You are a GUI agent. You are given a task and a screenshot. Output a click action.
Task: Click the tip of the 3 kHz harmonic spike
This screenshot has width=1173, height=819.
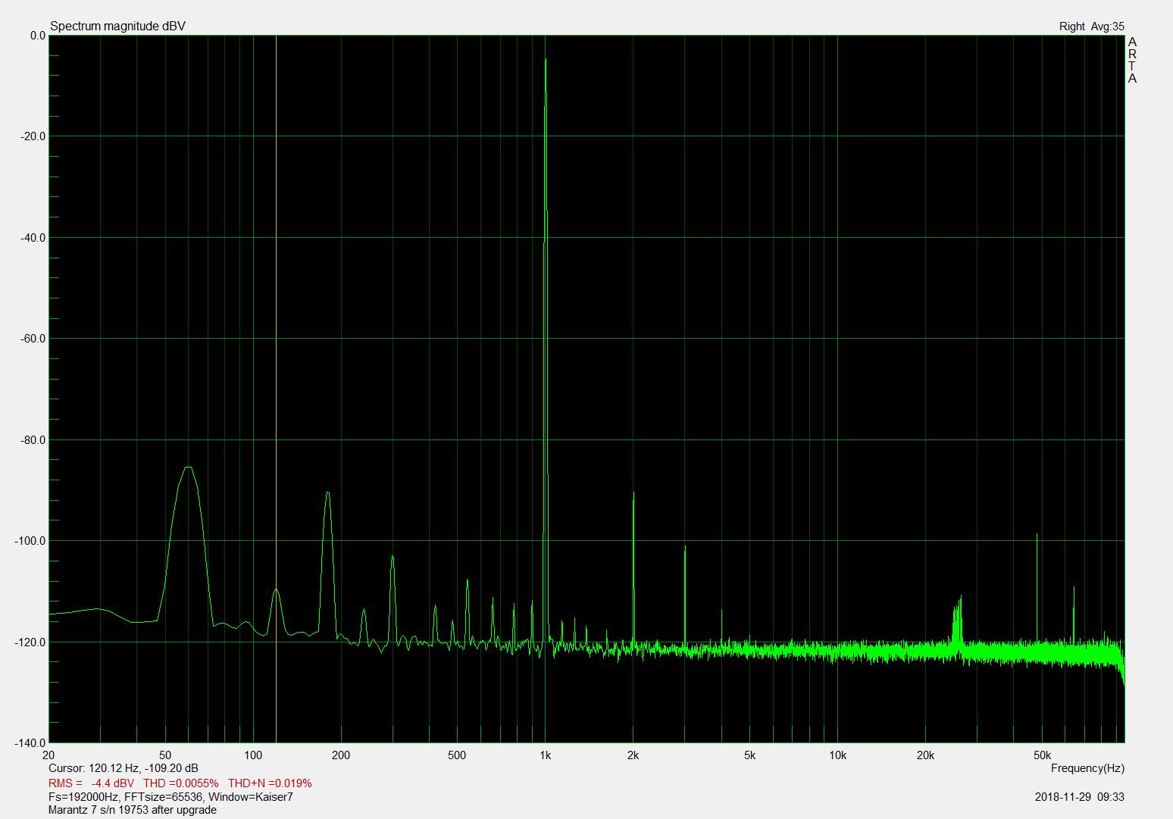(x=685, y=546)
